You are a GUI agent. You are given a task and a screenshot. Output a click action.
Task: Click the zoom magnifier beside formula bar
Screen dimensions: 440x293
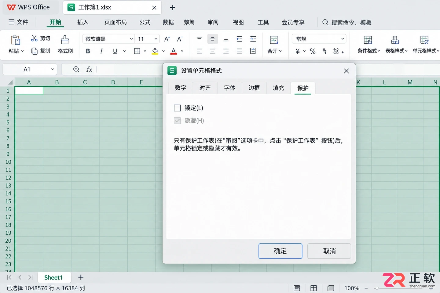pyautogui.click(x=76, y=69)
